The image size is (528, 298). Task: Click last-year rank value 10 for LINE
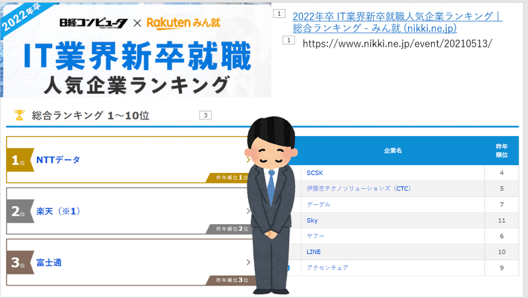[502, 252]
